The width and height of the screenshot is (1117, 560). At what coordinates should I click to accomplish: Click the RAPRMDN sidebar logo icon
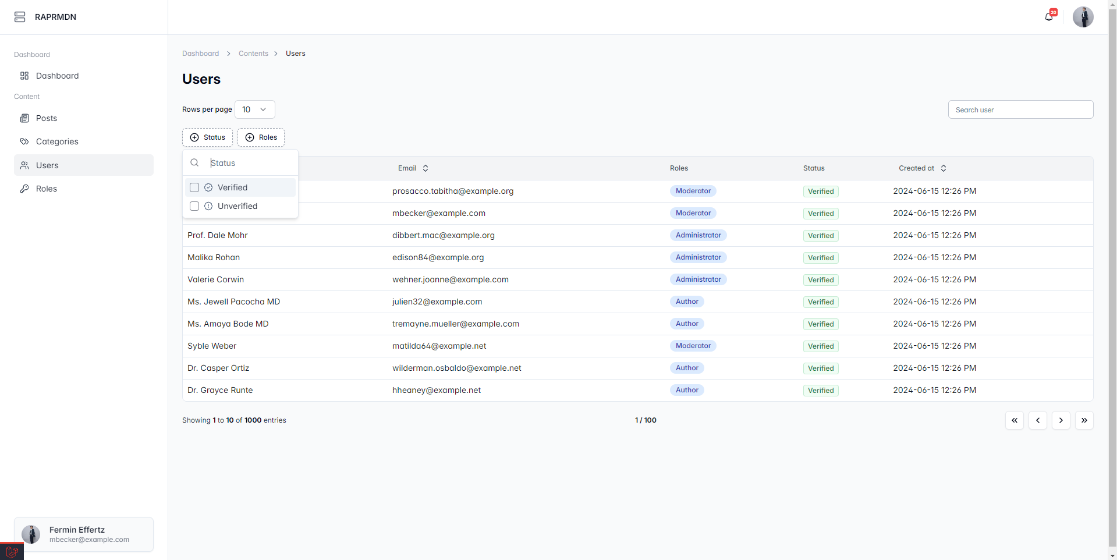click(20, 17)
